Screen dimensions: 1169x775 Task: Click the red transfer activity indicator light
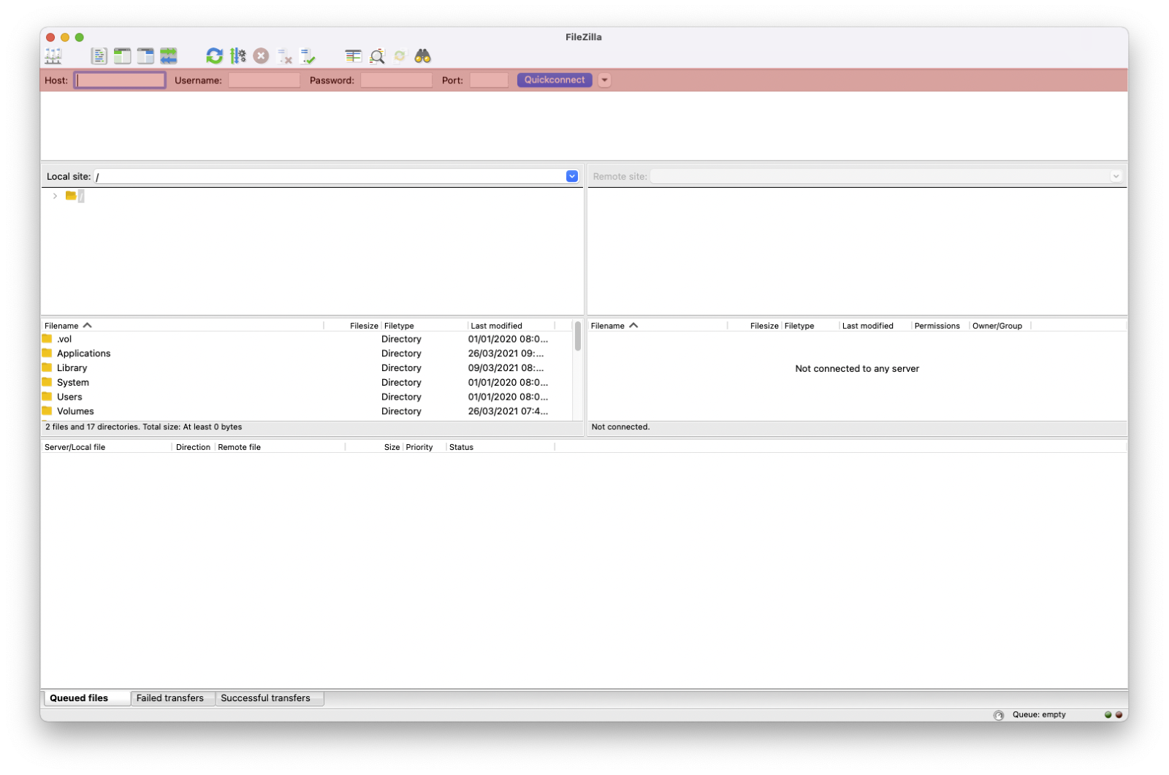[x=1119, y=716]
